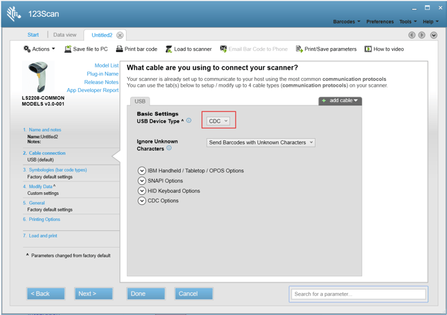Click the add cable button
Screen dimensions: 447x315
(x=340, y=101)
